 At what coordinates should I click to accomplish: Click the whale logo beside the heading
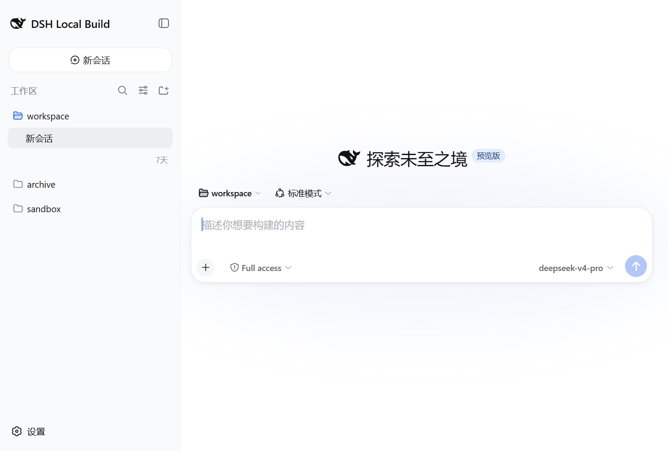click(x=349, y=158)
